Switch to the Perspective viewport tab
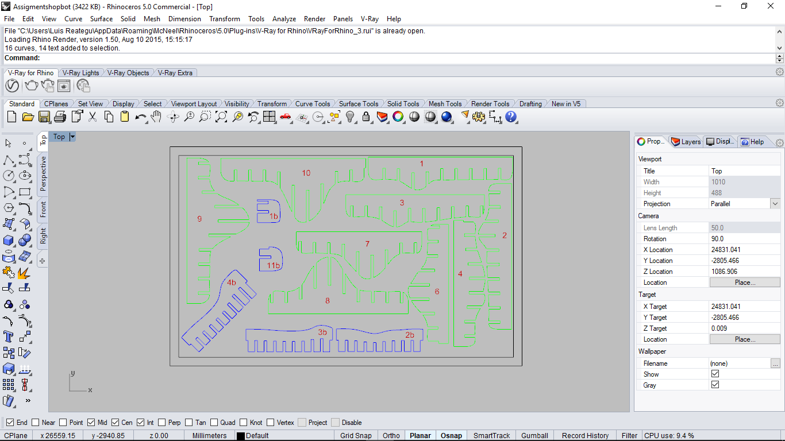The height and width of the screenshot is (441, 785). [43, 174]
